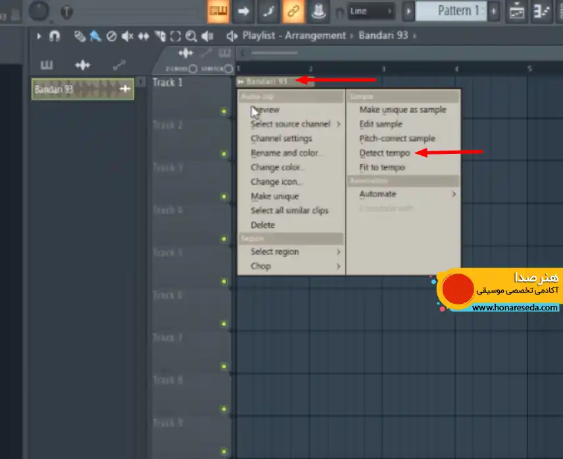
Task: Click Delete in the clip menu
Action: (263, 225)
